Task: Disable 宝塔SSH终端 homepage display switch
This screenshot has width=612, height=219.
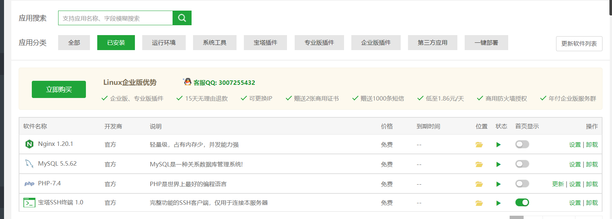Action: click(x=522, y=203)
